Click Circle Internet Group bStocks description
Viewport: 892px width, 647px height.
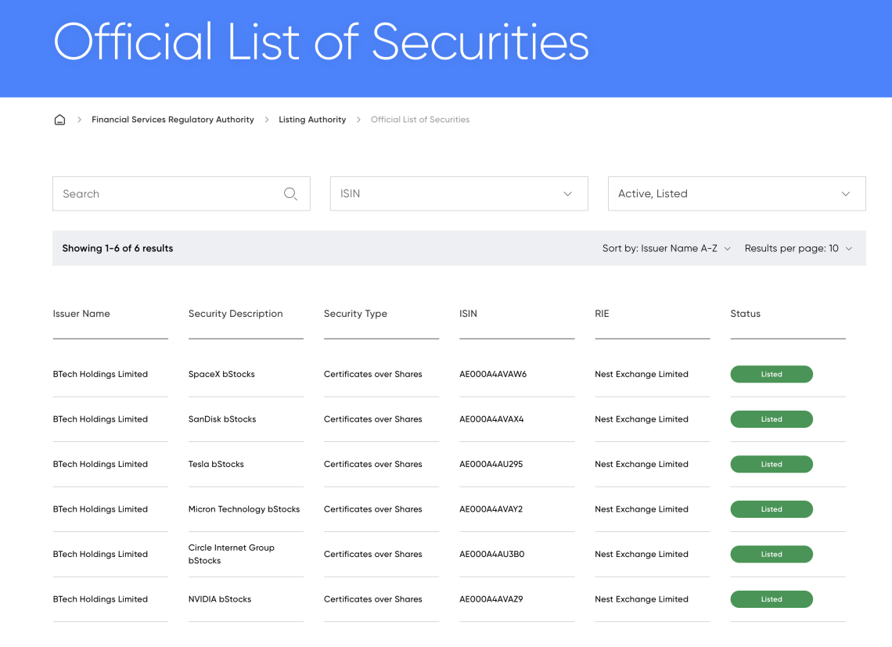pos(232,554)
